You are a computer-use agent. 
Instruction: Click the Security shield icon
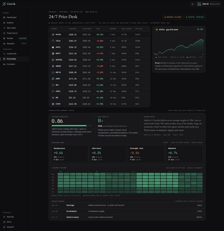[x=4, y=217]
